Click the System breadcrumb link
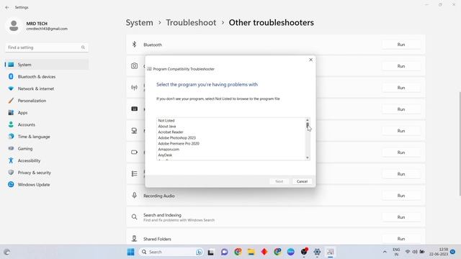The height and width of the screenshot is (259, 461). 139,22
